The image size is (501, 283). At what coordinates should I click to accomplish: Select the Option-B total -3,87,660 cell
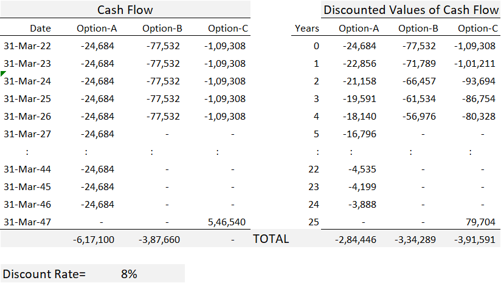(x=159, y=239)
